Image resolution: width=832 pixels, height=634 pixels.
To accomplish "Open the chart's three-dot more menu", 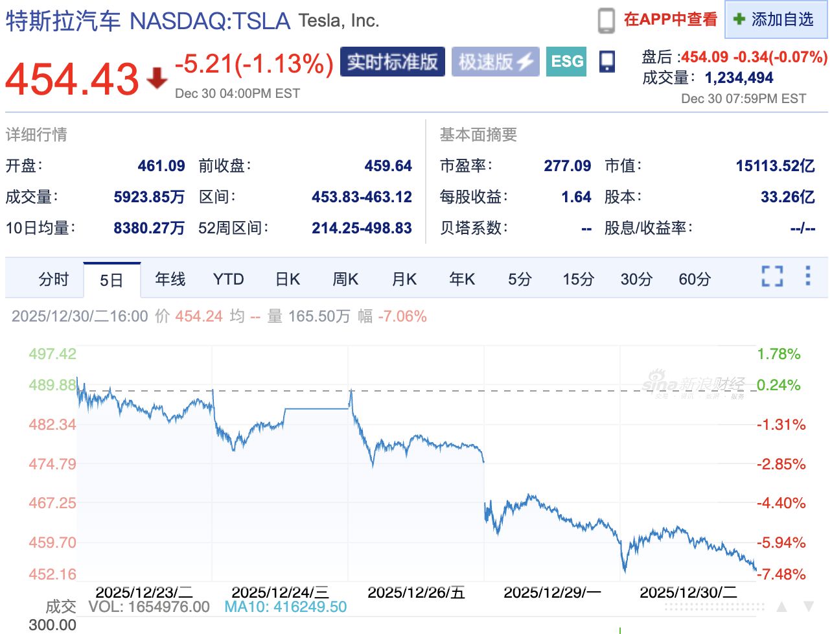I will click(x=807, y=276).
